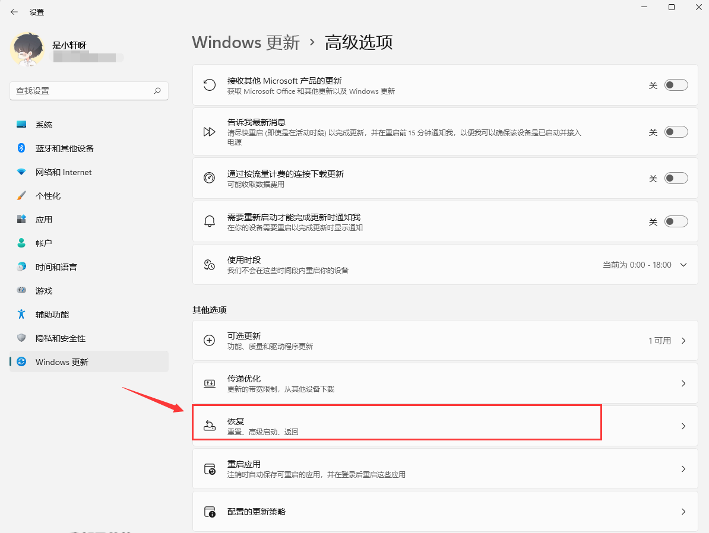Click the 辅助功能 accessibility icon
This screenshot has width=709, height=533.
21,315
